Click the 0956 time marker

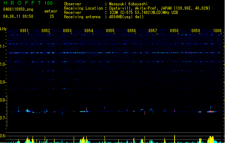[132, 31]
